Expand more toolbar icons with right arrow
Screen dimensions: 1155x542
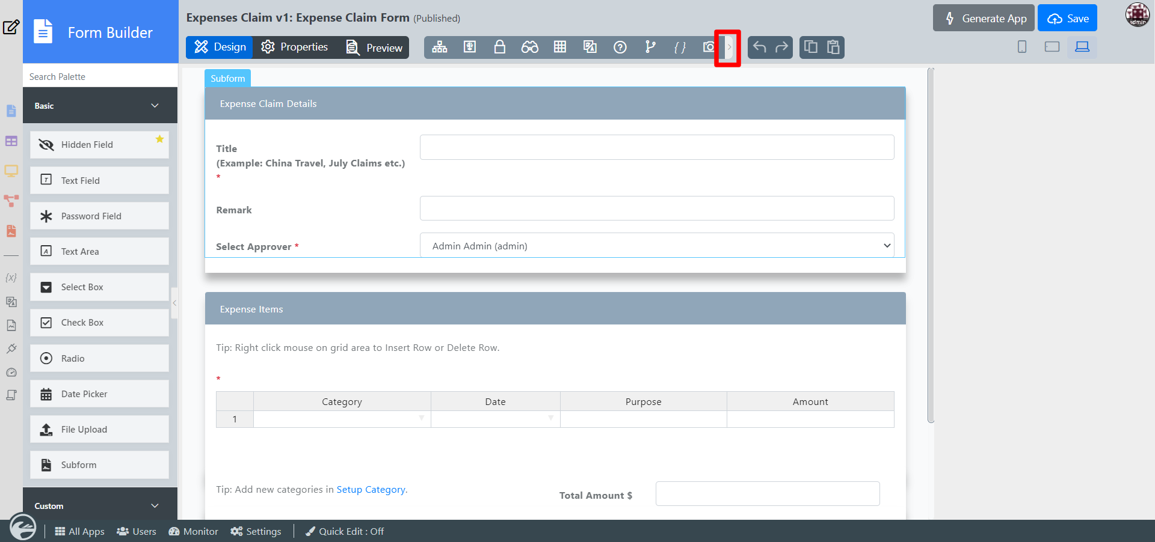coord(729,47)
